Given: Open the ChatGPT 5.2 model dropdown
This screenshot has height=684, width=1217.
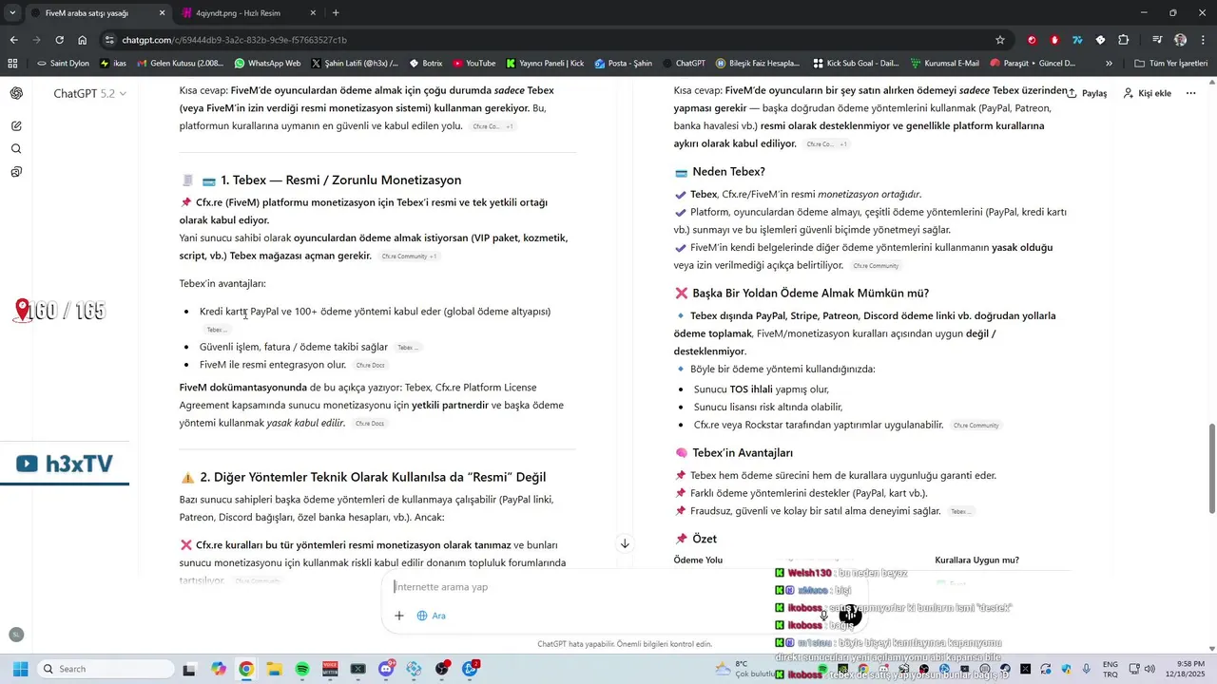Looking at the screenshot, I should 89,93.
